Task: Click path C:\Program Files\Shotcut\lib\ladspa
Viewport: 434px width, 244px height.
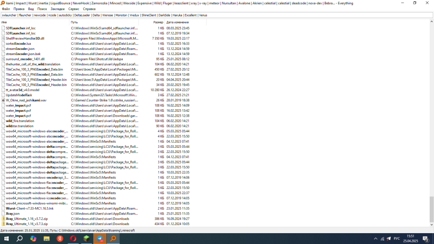Action: [97, 59]
